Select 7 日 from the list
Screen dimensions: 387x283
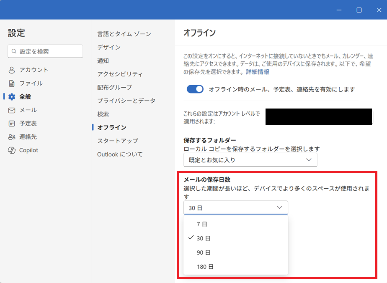[202, 224]
